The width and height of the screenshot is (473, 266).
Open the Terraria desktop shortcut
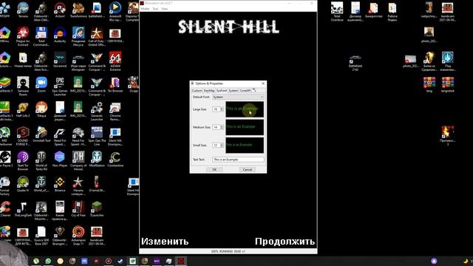[x=23, y=10]
